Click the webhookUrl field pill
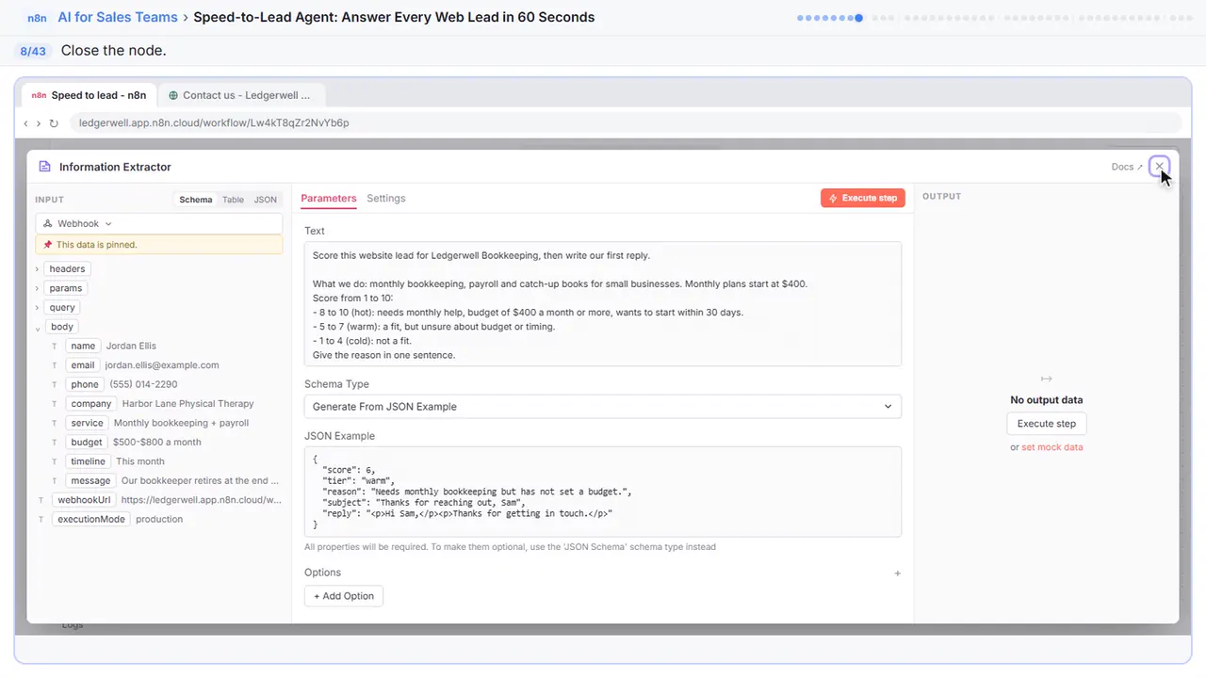 (x=83, y=500)
